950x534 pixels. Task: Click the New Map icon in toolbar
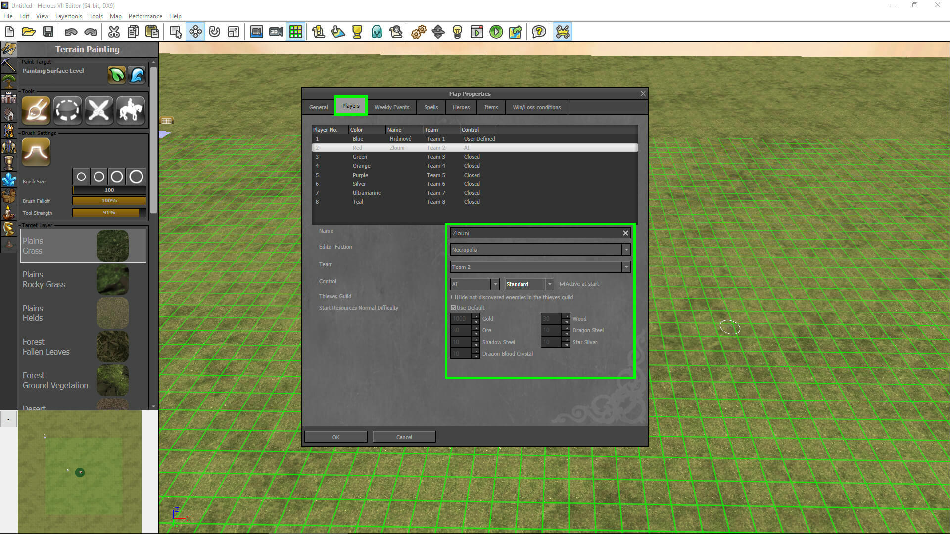pos(9,32)
